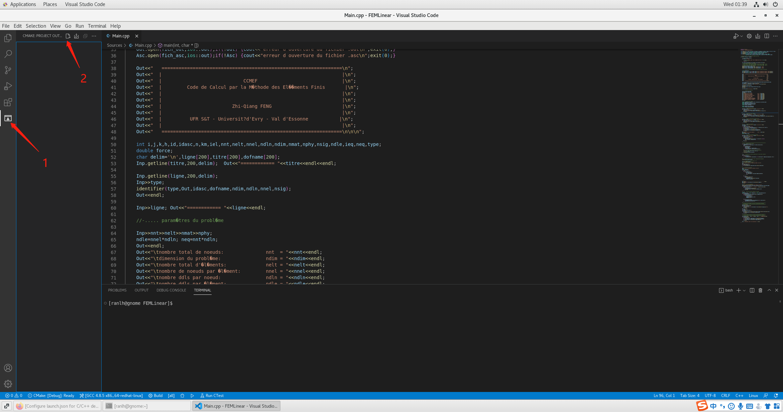Viewport: 783px width, 412px height.
Task: Open the Places menu in top bar
Action: tap(50, 4)
